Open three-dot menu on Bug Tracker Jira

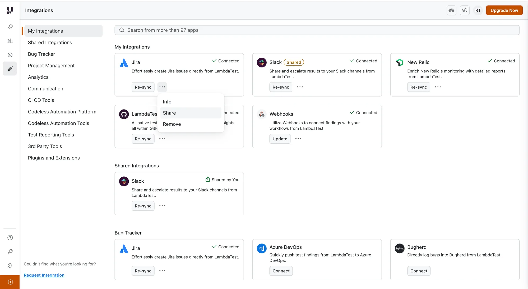point(162,271)
